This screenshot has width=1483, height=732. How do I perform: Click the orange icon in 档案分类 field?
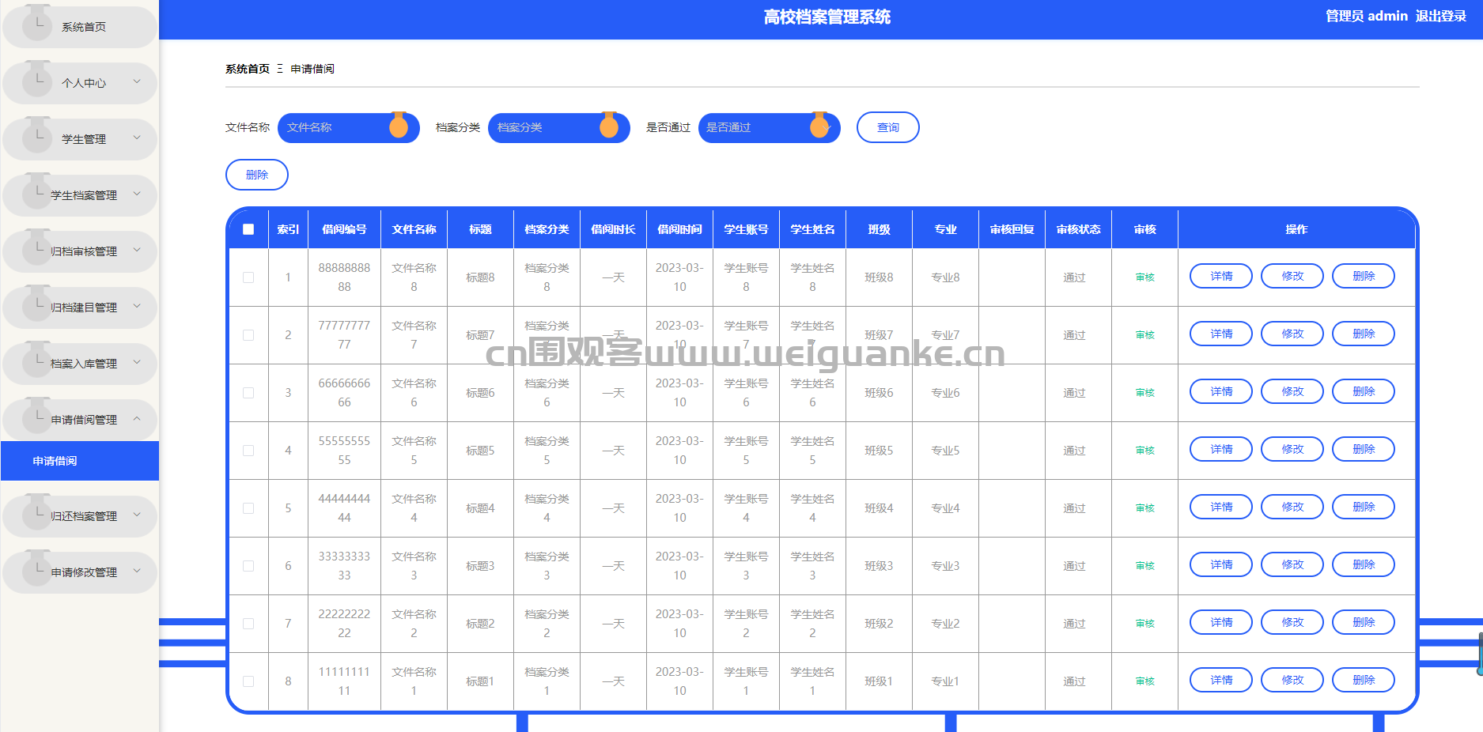tap(609, 126)
